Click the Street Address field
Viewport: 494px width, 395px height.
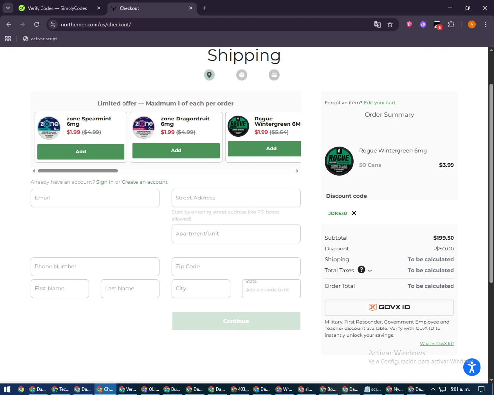[236, 198]
